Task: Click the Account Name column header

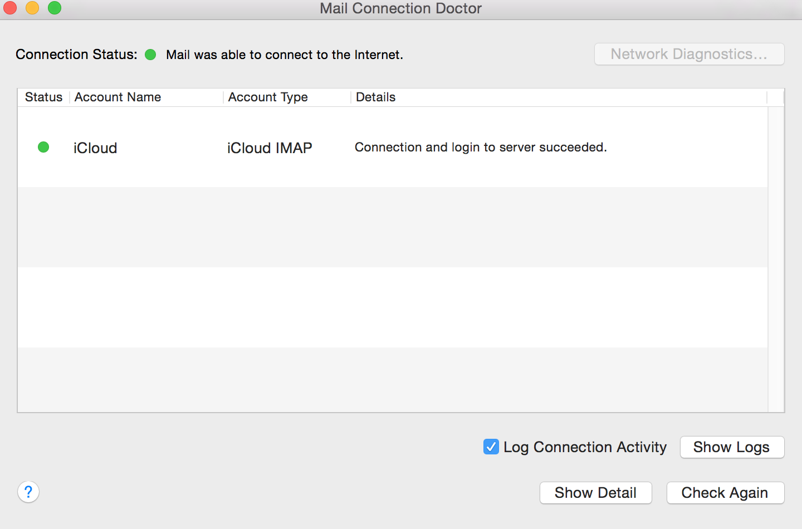Action: click(118, 97)
